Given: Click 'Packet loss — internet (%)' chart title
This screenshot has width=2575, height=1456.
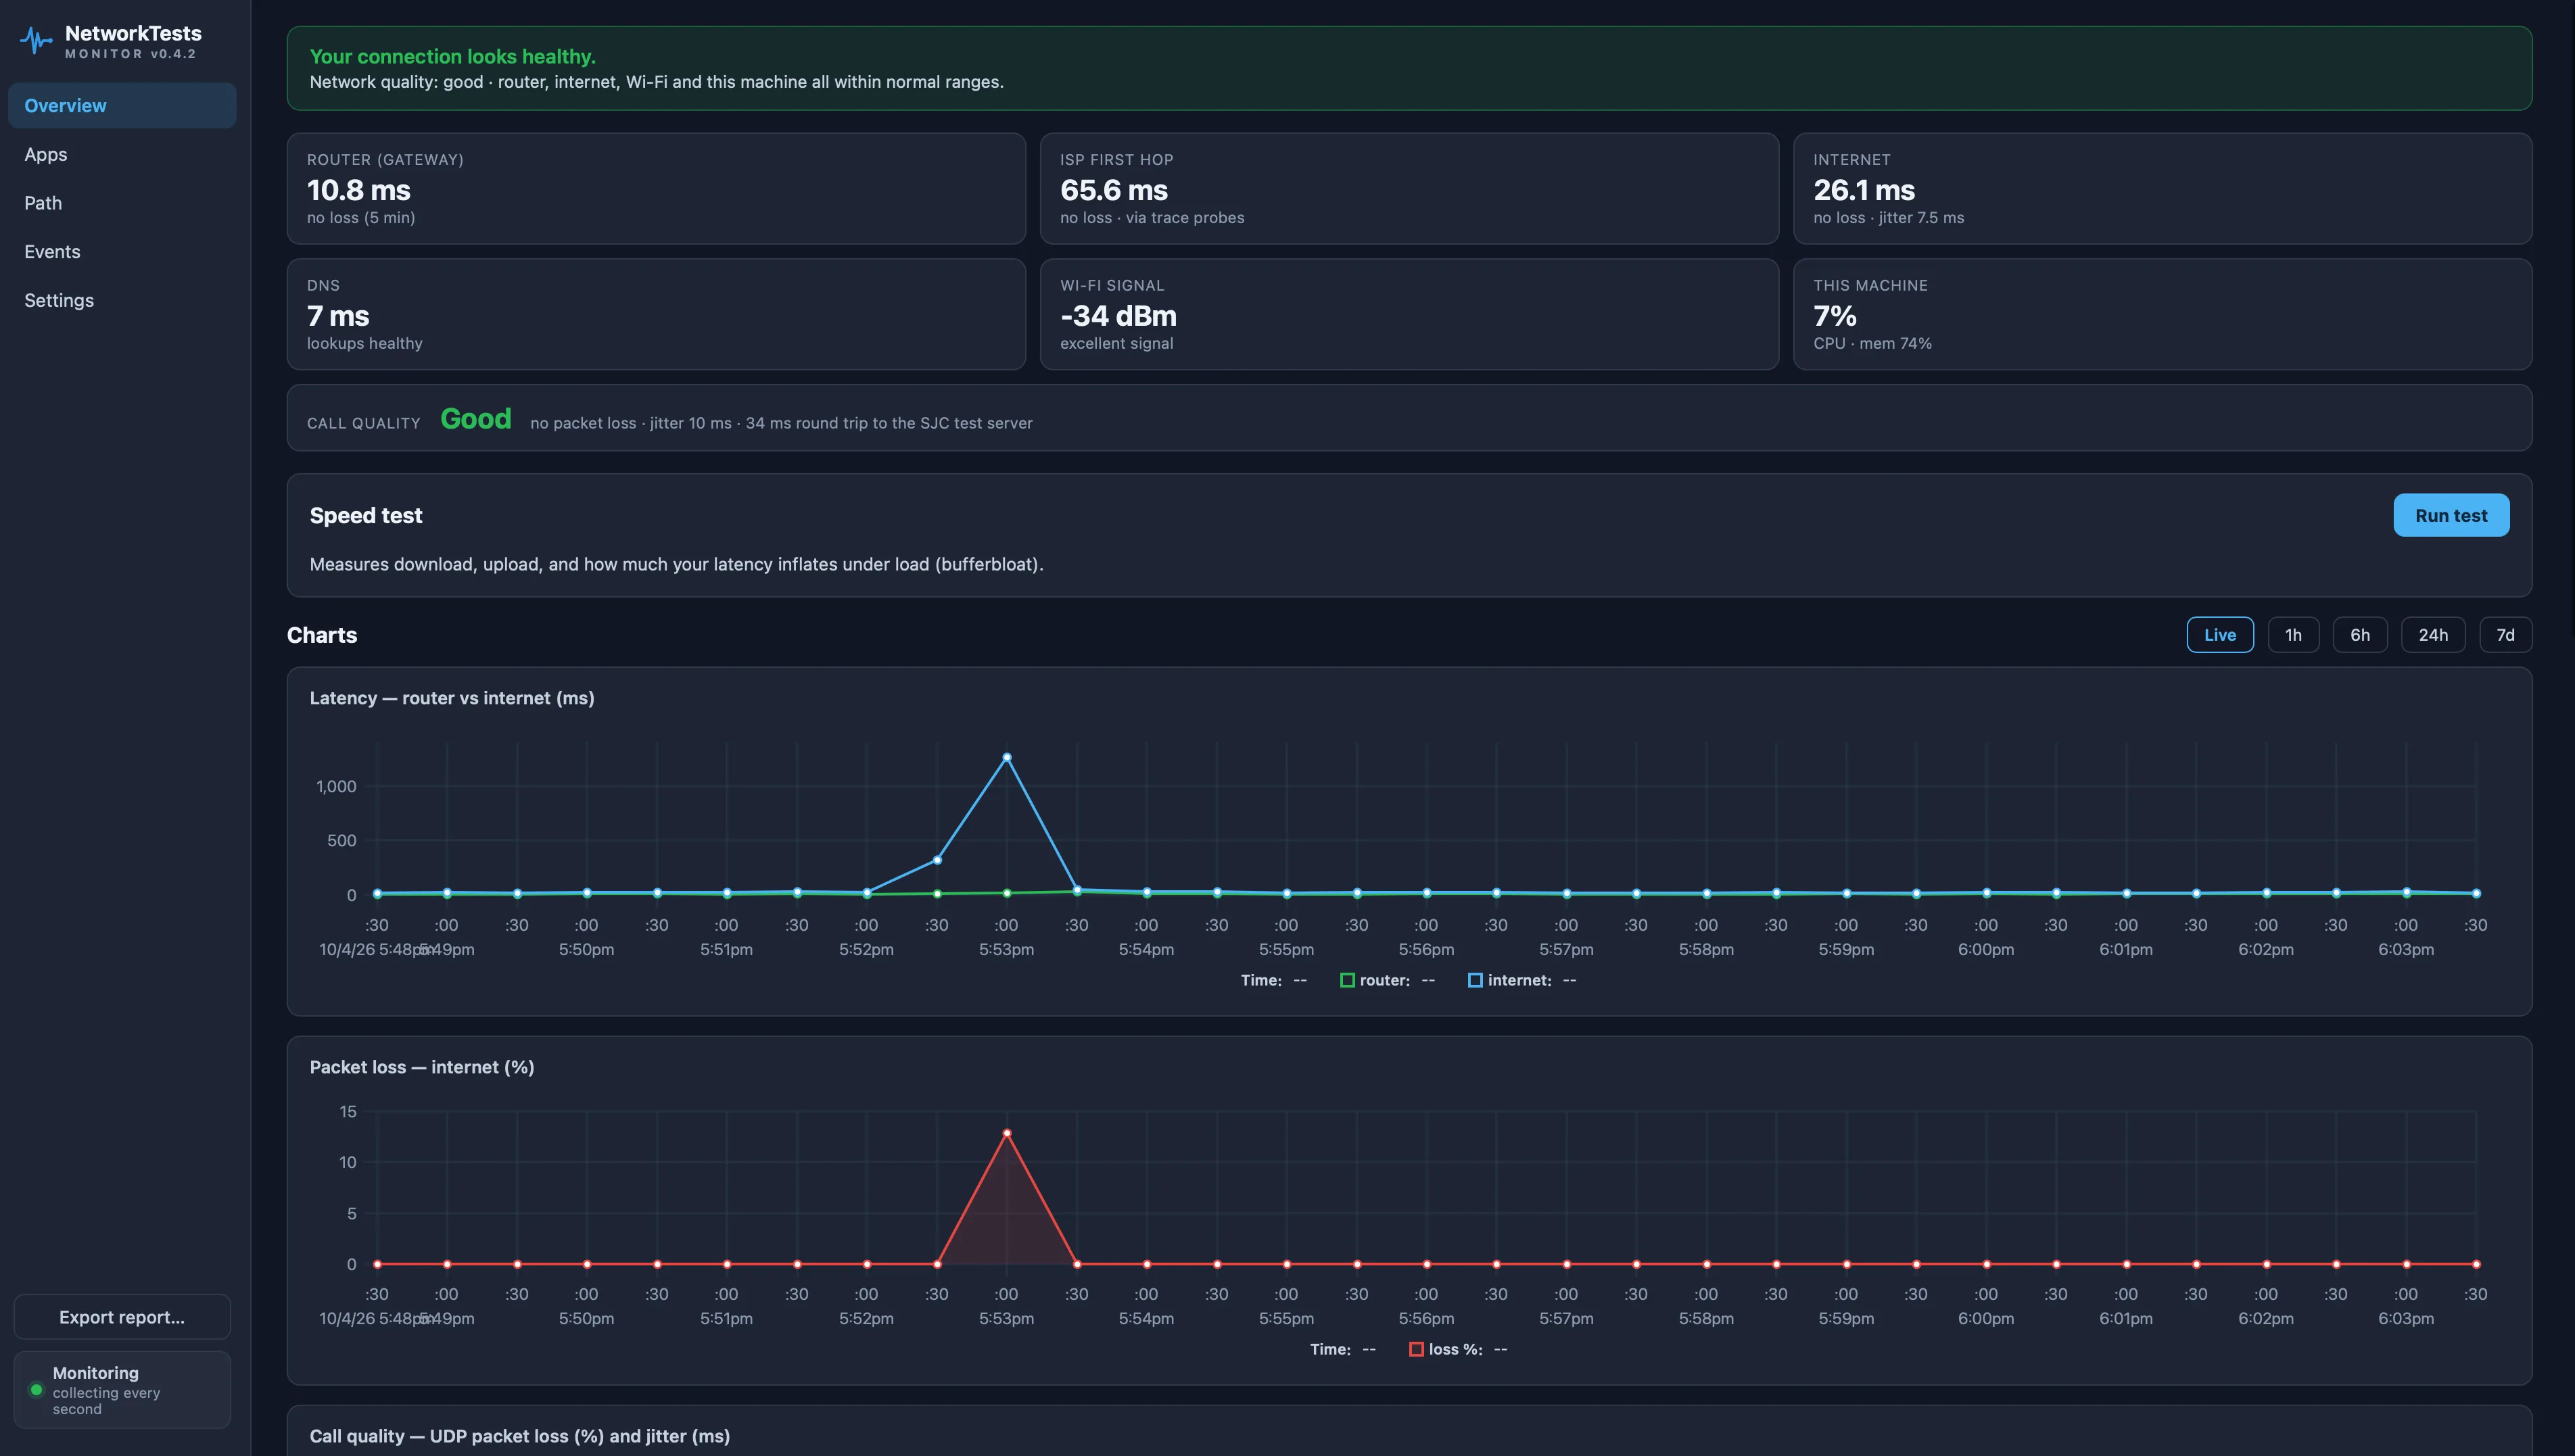Looking at the screenshot, I should (x=422, y=1067).
